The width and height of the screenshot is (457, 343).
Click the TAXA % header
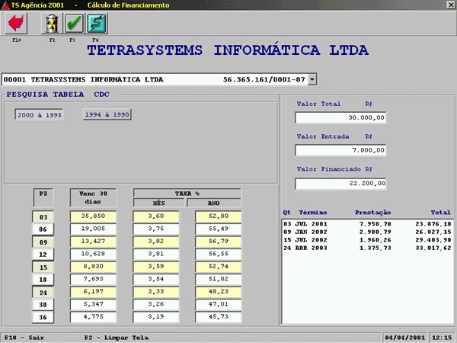click(x=187, y=193)
